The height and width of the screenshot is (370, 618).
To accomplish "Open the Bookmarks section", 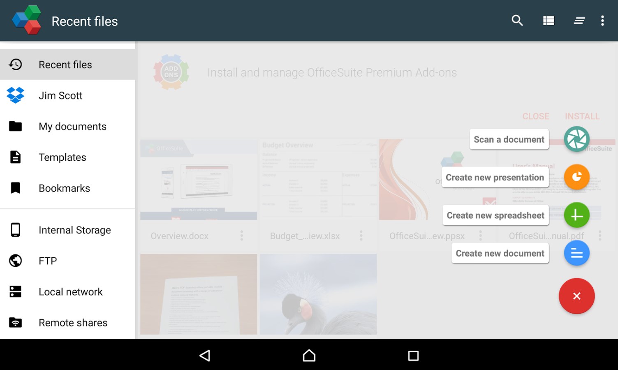I will pyautogui.click(x=64, y=188).
